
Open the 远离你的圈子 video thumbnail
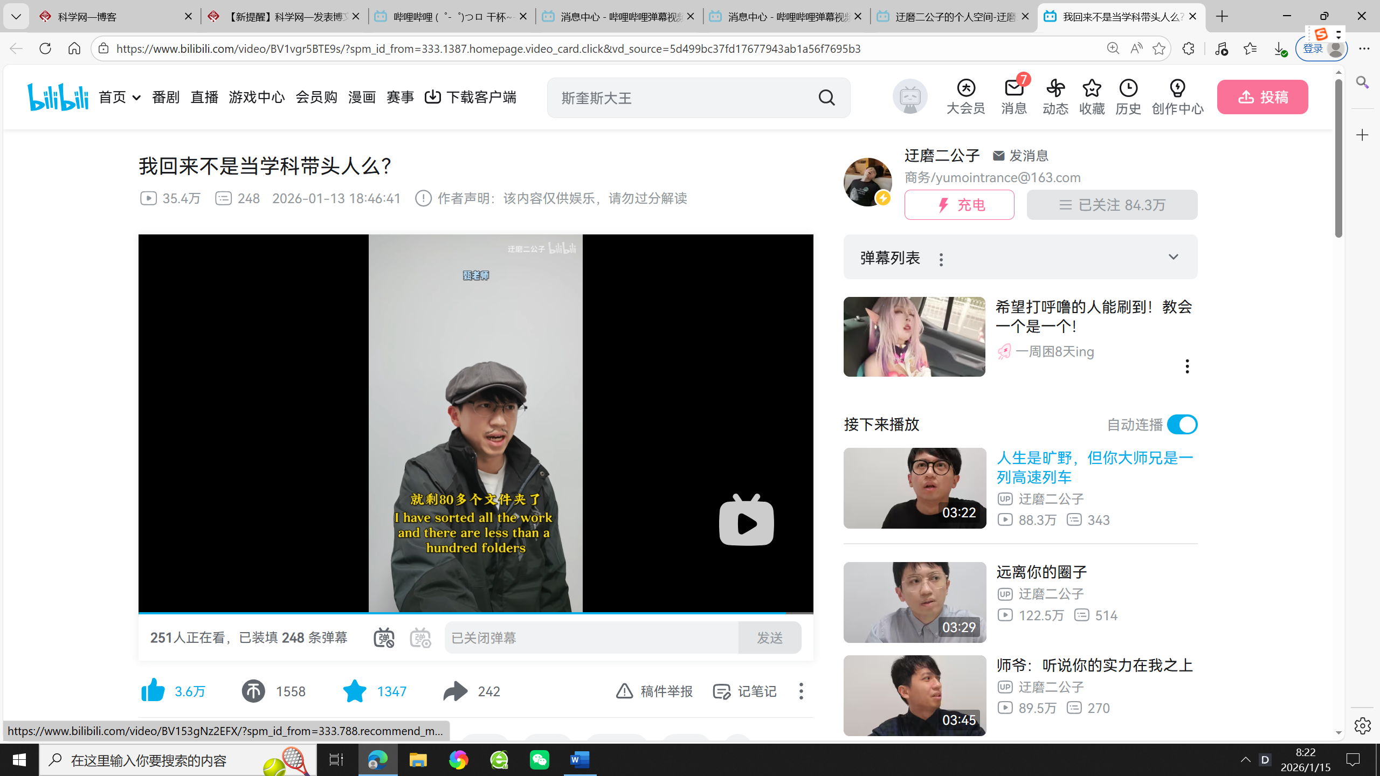(x=915, y=602)
